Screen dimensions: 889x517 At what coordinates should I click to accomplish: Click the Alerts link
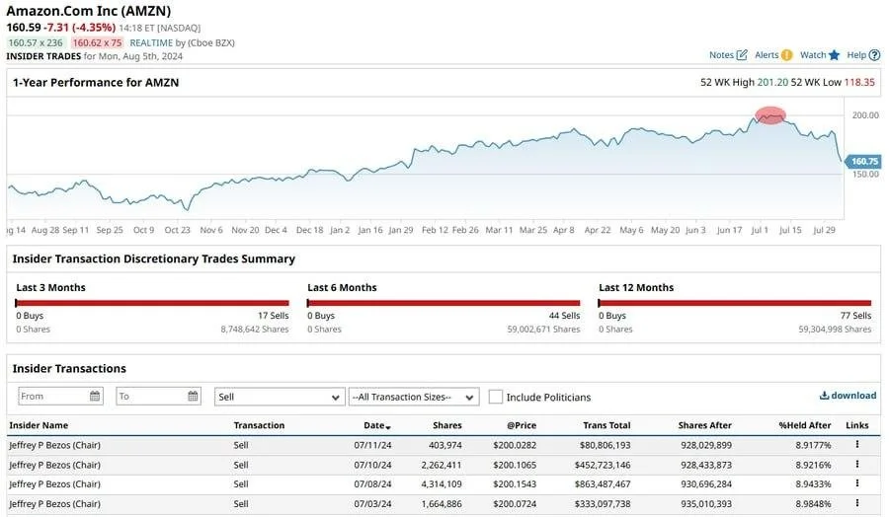(767, 55)
